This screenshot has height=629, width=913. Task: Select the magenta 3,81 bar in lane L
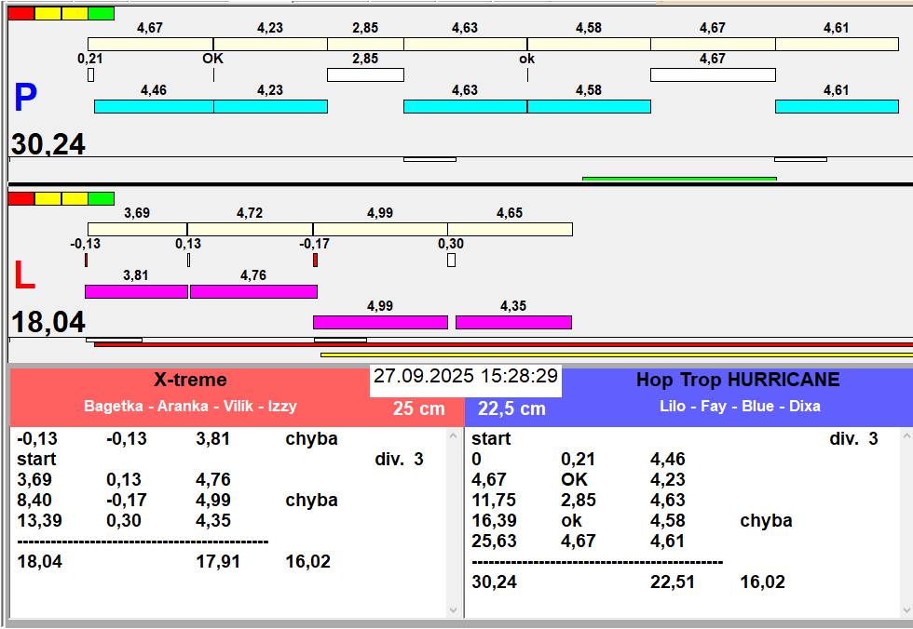[136, 292]
